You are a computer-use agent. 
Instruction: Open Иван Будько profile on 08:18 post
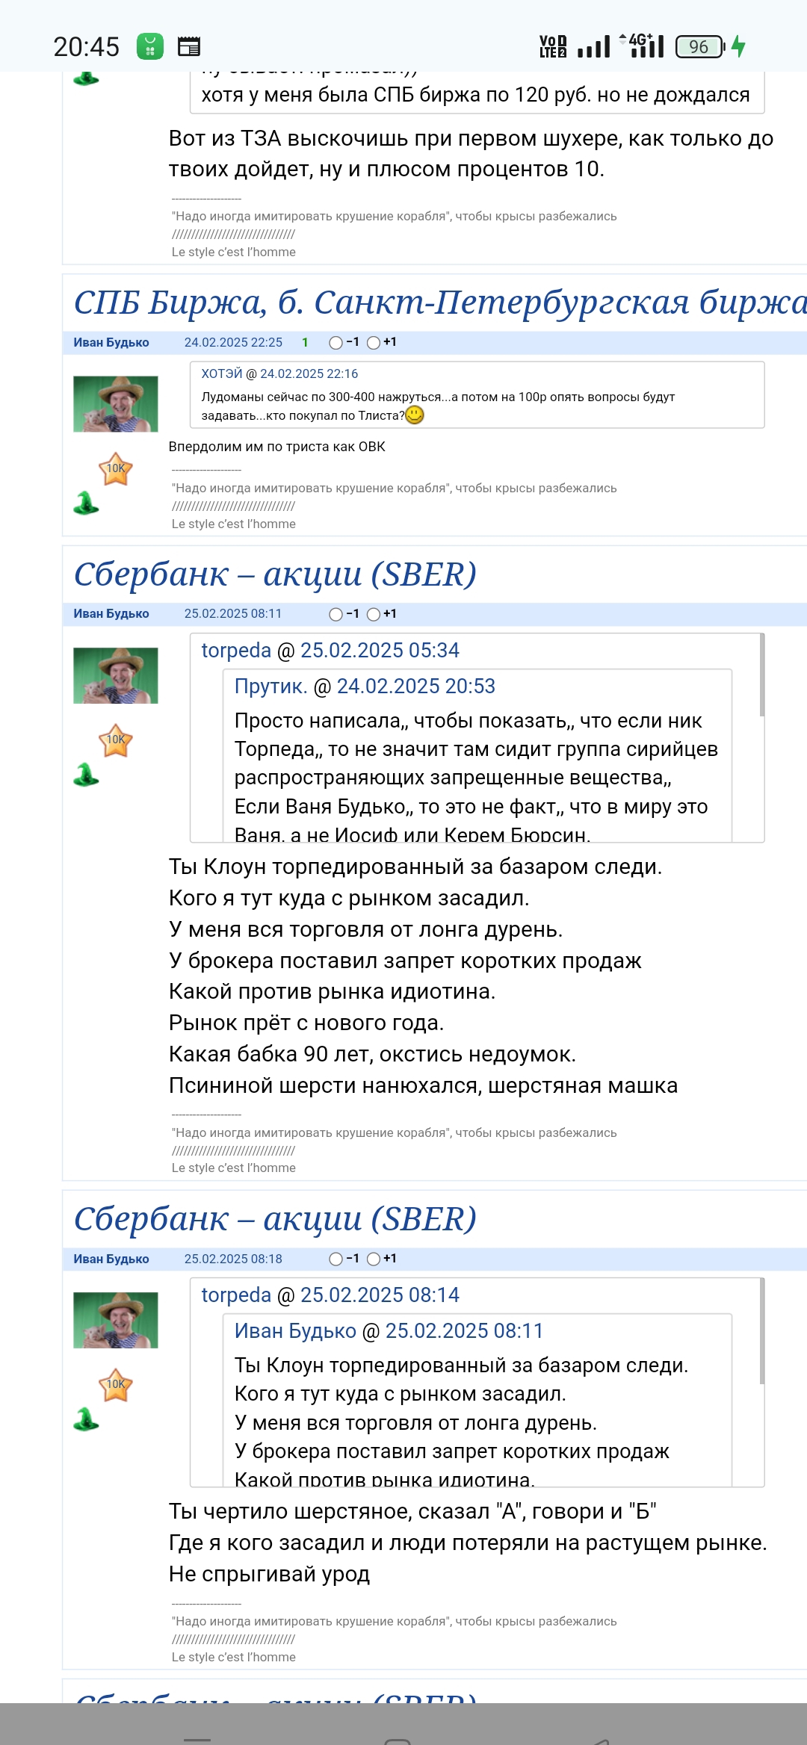point(111,1259)
